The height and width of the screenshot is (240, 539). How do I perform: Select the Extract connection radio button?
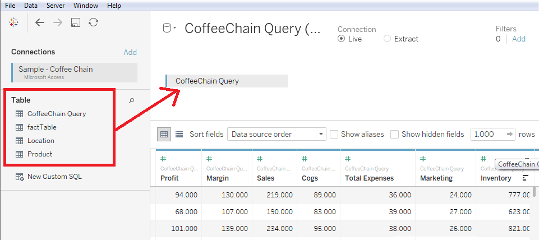(x=387, y=39)
